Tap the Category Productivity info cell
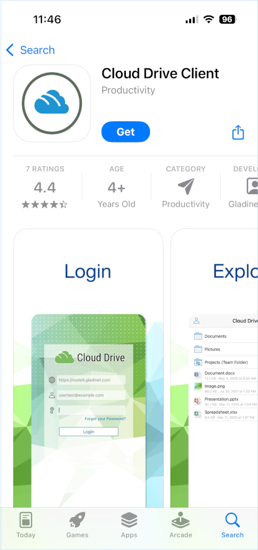The image size is (258, 550). tap(185, 187)
